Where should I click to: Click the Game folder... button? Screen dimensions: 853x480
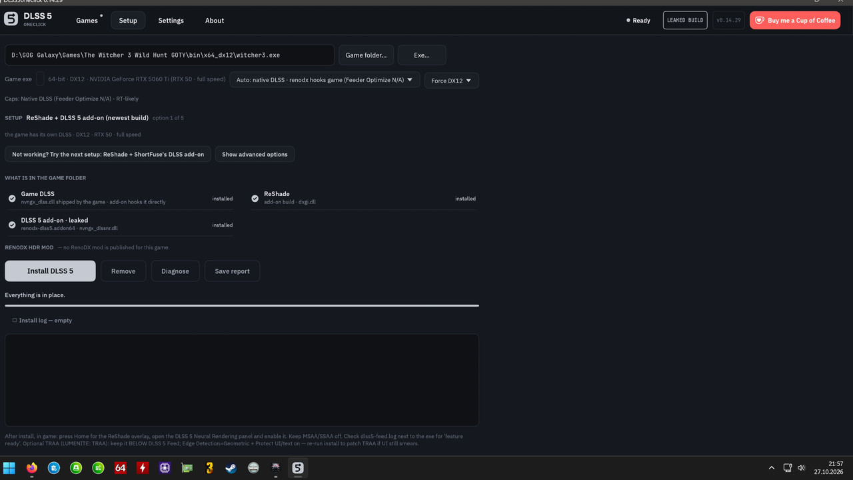click(367, 55)
